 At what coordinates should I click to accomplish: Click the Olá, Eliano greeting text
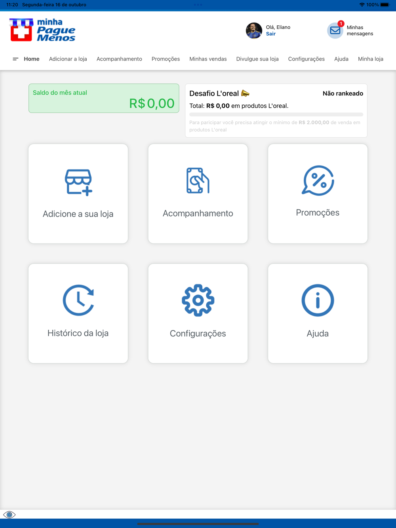click(278, 27)
